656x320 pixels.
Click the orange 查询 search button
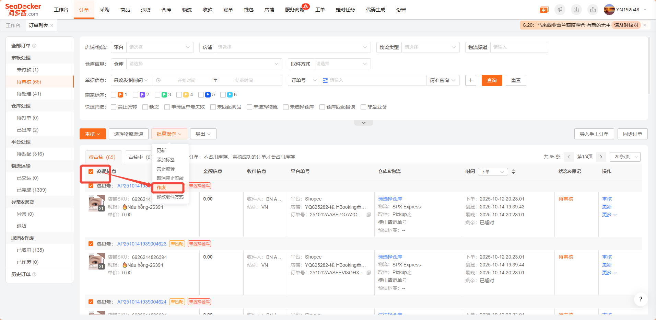[x=492, y=80]
